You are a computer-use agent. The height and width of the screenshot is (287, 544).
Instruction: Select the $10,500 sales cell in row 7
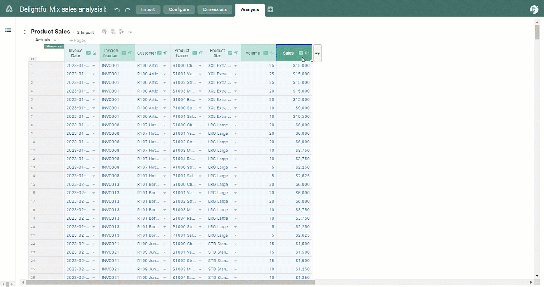coord(294,116)
